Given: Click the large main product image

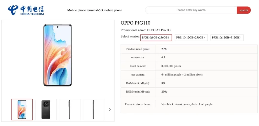Looking at the screenshot, I should click(x=58, y=55).
